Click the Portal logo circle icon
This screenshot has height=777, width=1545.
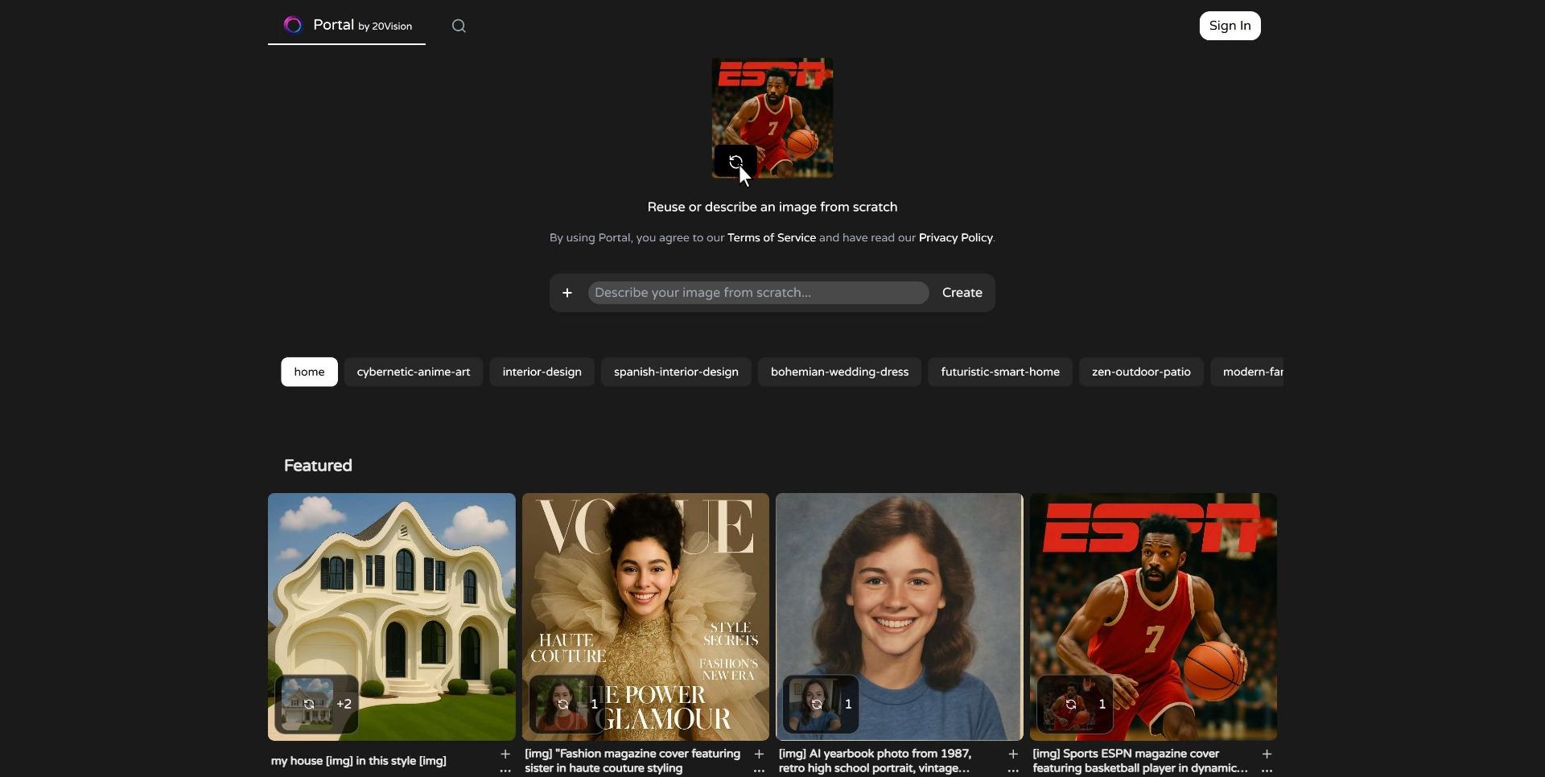point(293,26)
